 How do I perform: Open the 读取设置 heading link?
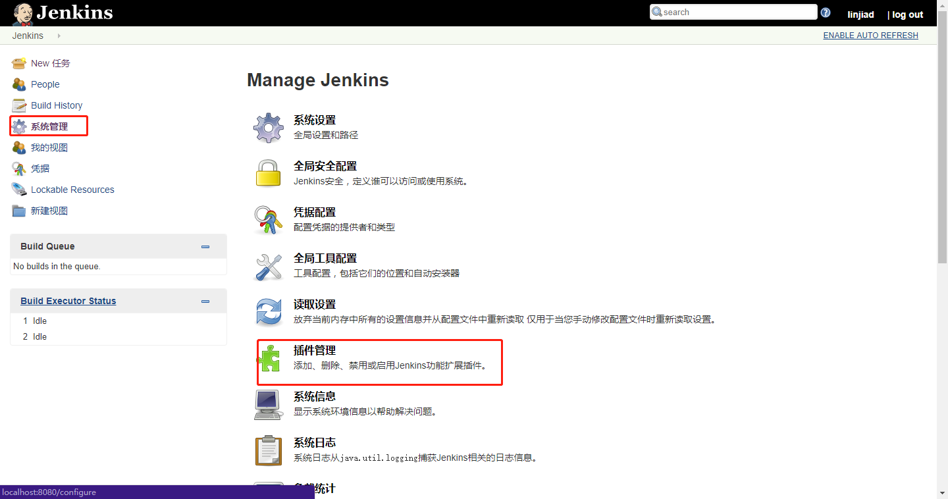coord(315,304)
